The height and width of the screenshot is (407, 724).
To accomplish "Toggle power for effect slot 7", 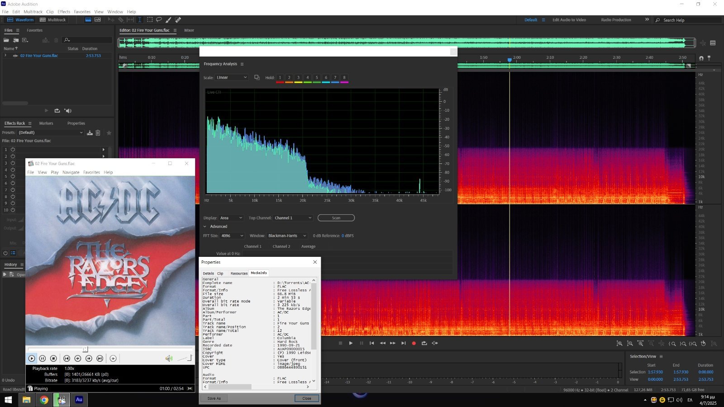I will click(x=13, y=190).
